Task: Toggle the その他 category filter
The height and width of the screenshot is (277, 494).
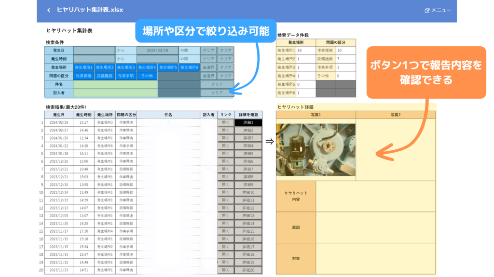Action: (x=147, y=76)
